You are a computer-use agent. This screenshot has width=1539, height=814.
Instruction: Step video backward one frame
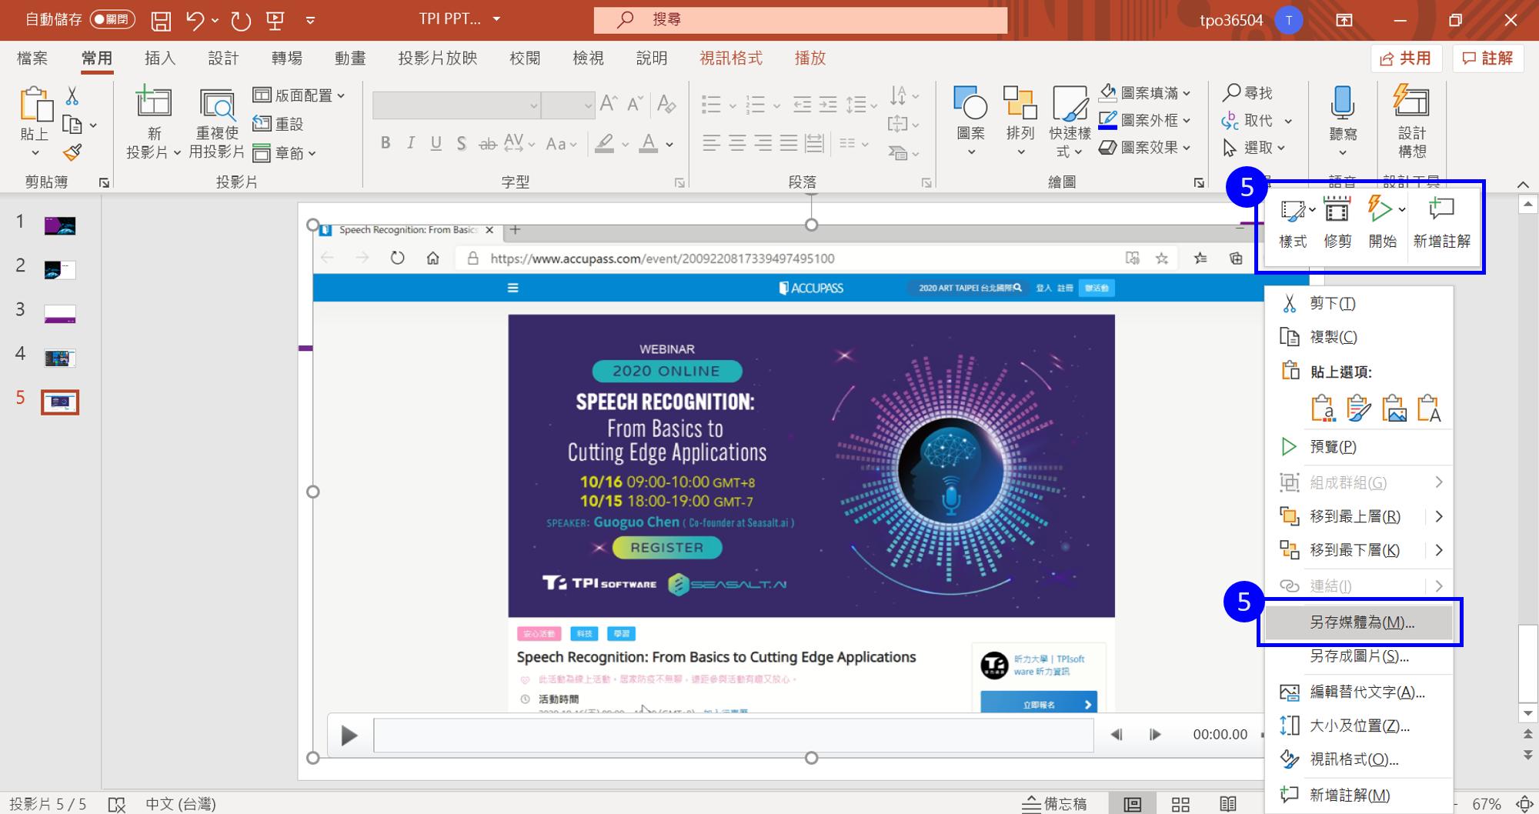1116,735
